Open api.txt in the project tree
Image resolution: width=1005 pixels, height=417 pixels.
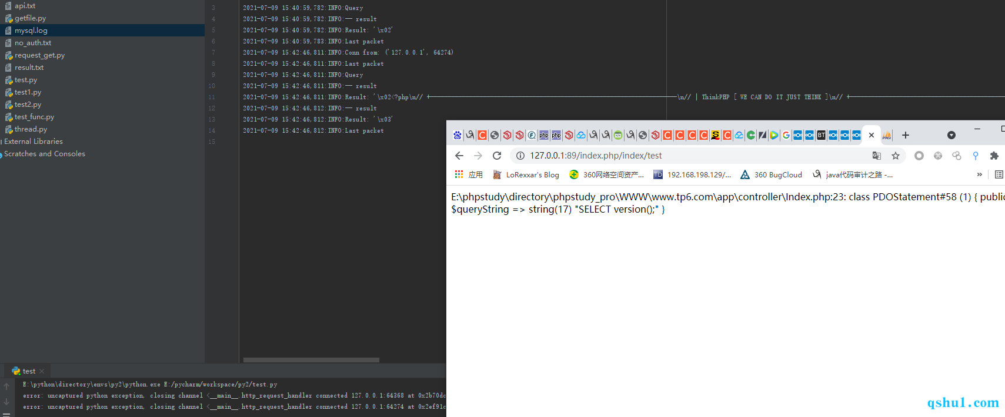coord(25,6)
